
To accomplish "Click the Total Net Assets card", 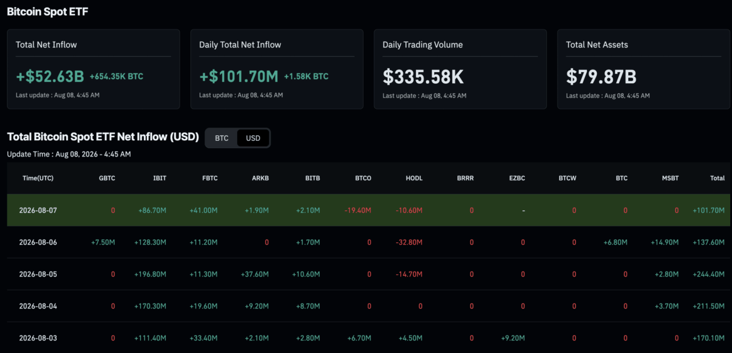I will coord(644,69).
